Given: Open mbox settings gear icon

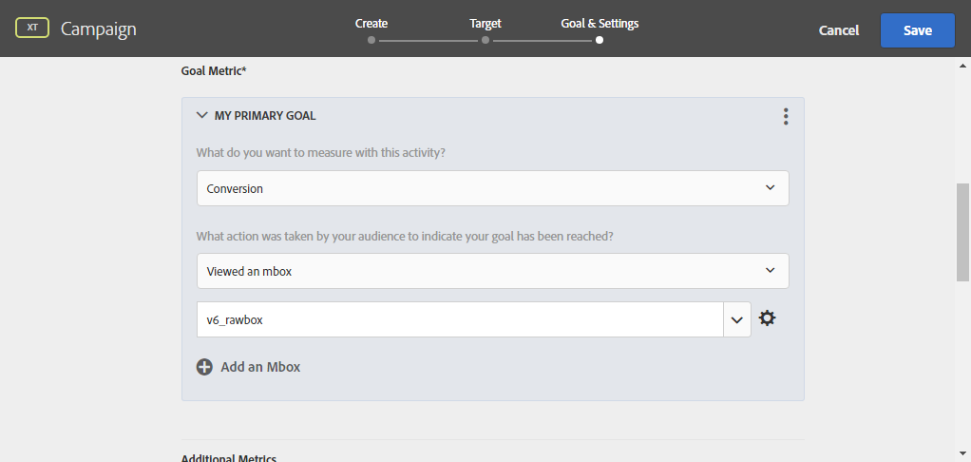Looking at the screenshot, I should coord(768,318).
